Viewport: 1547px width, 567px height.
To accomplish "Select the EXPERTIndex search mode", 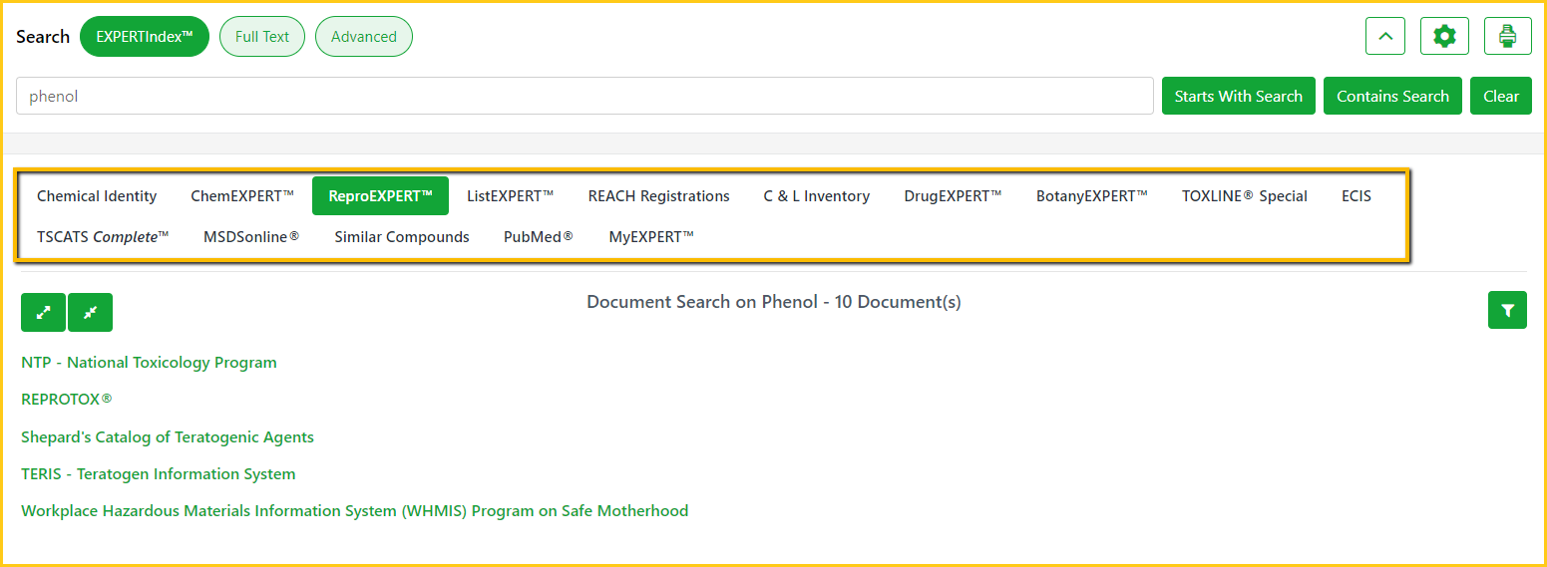I will pos(144,37).
